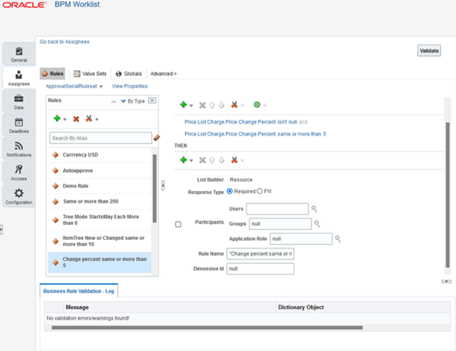The width and height of the screenshot is (456, 351).
Task: Click in Search By Alias field
Action: click(100, 138)
